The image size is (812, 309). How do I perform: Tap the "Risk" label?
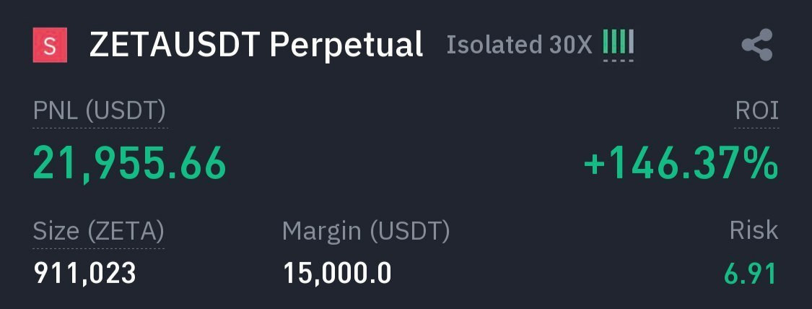(x=754, y=231)
